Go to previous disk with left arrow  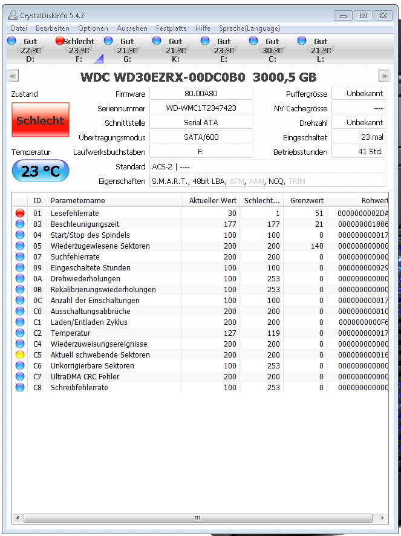coord(13,76)
